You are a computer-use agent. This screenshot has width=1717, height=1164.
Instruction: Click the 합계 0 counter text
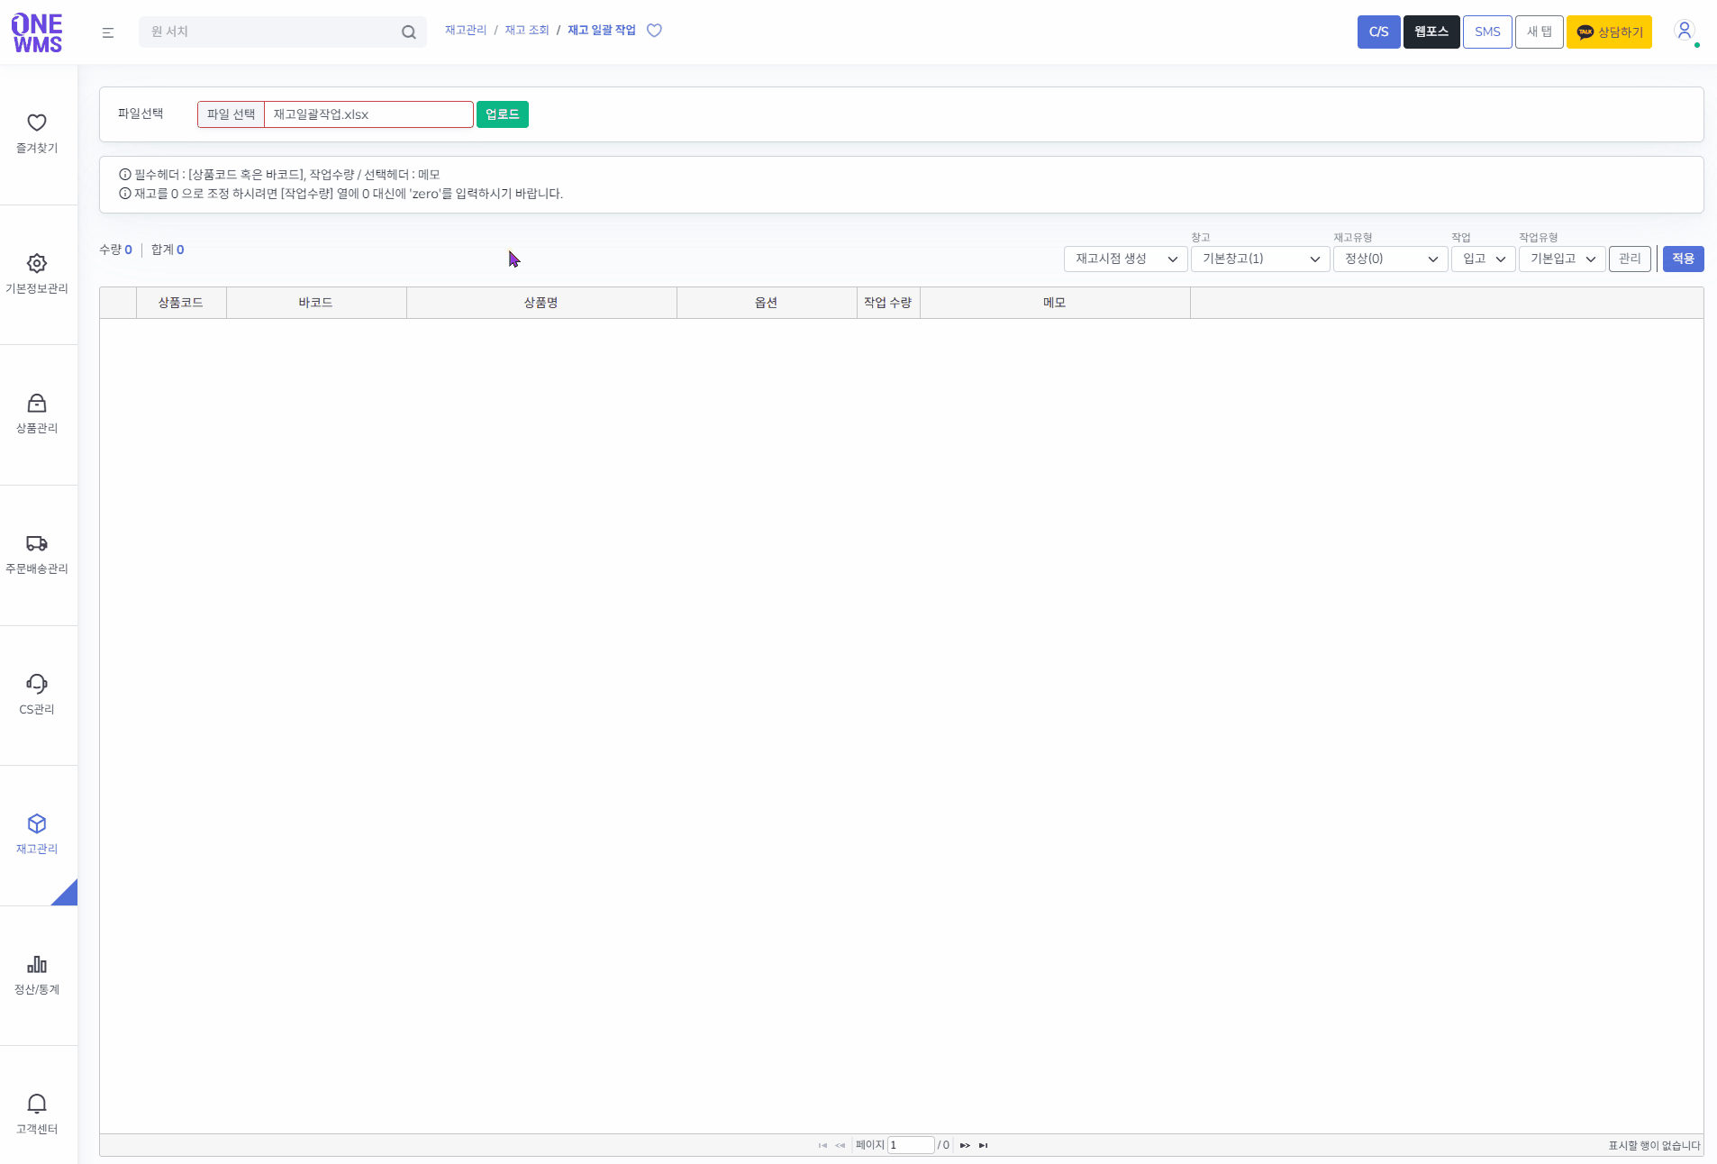168,250
